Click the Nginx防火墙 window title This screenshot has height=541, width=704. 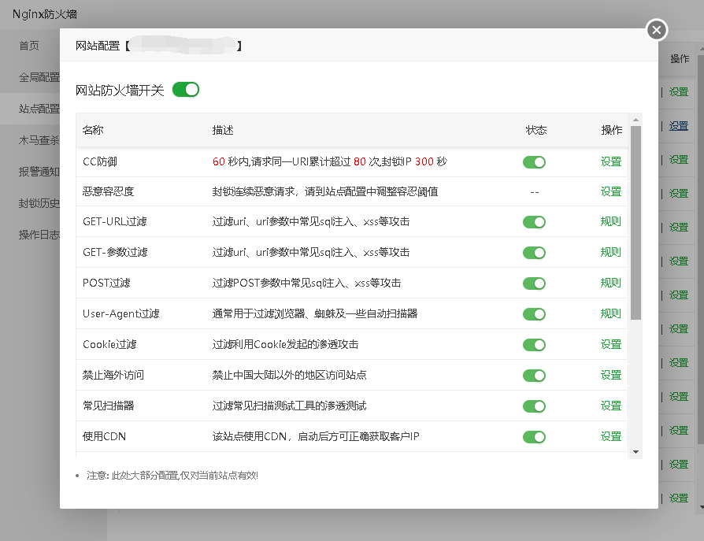click(x=45, y=14)
